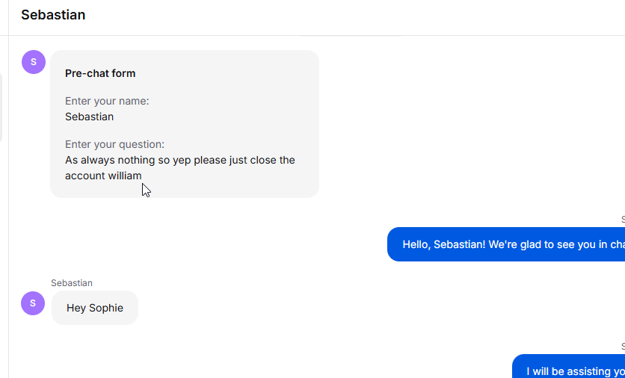Select the "Hey Sophie" message bubble

click(95, 308)
